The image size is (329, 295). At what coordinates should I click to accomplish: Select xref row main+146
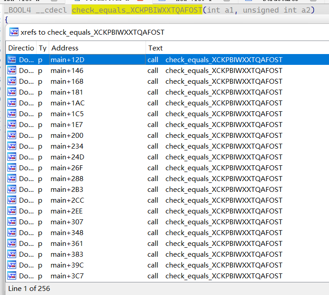click(168, 71)
